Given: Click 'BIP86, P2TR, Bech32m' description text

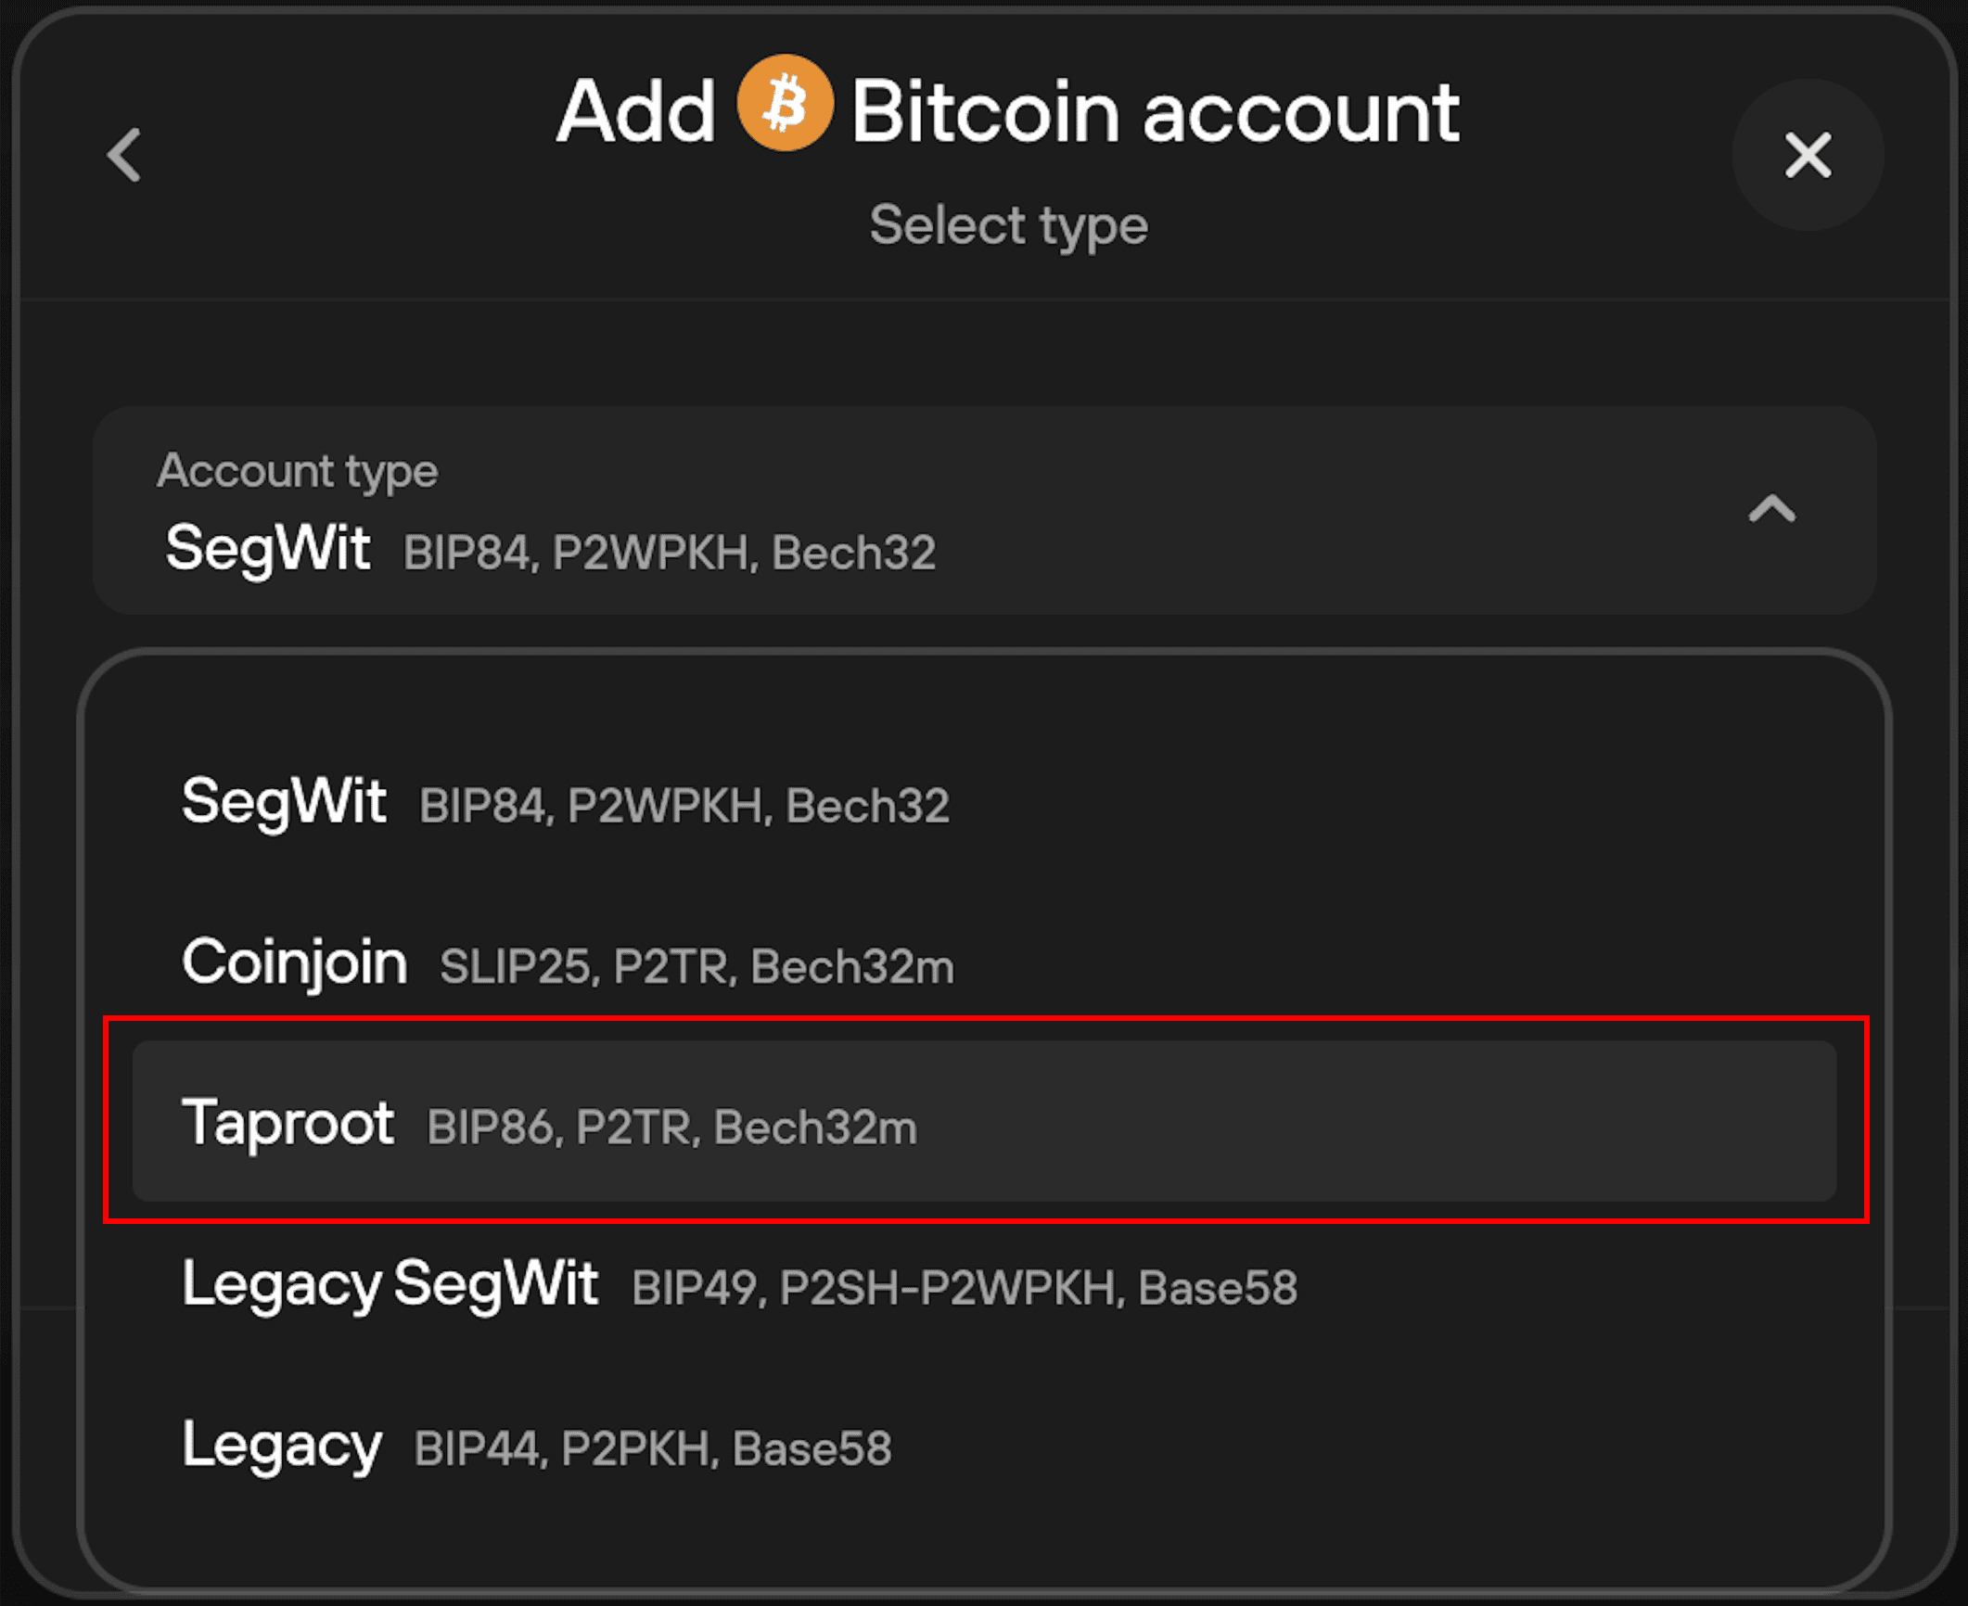Looking at the screenshot, I should coord(671,1128).
